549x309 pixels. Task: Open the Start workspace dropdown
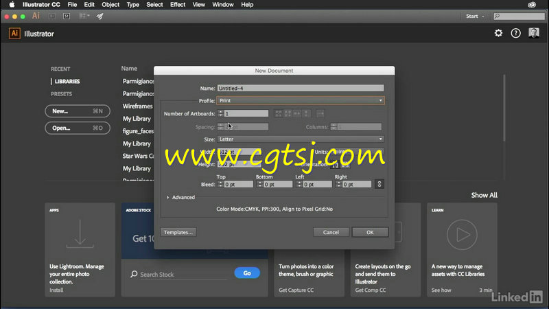(x=475, y=16)
